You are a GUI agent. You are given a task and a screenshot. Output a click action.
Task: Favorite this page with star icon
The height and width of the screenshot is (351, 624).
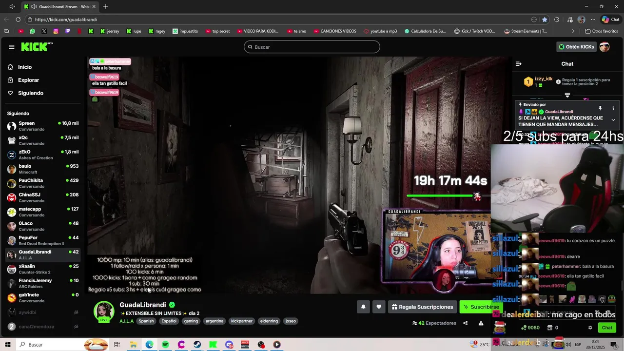pos(545,19)
